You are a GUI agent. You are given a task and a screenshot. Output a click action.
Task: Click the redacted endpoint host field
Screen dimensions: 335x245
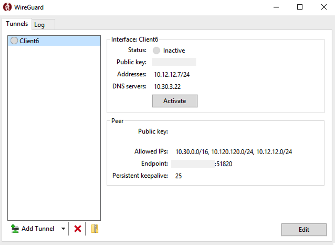193,164
